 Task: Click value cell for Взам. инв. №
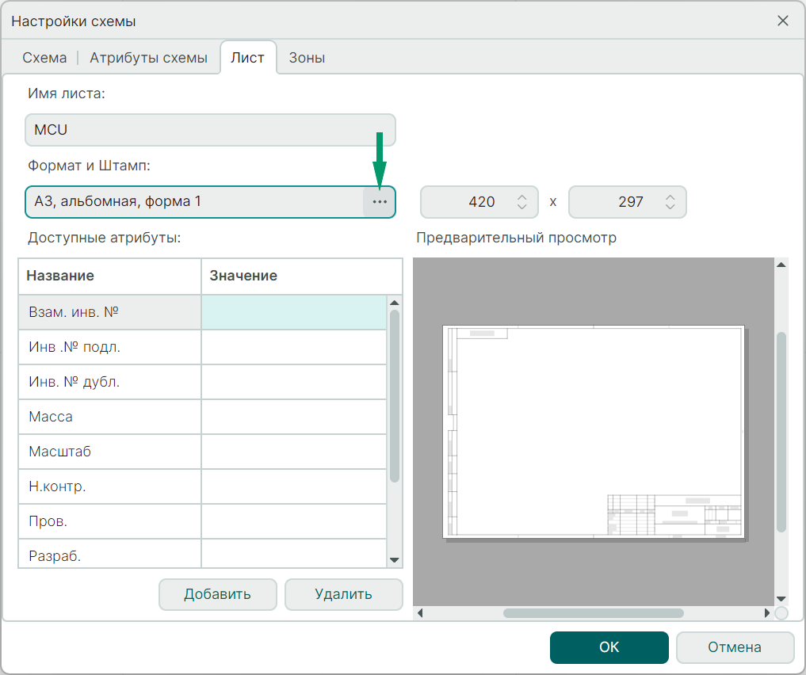coord(293,312)
